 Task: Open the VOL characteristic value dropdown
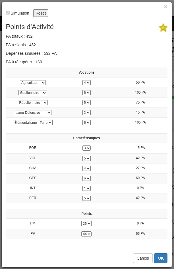pyautogui.click(x=86, y=158)
